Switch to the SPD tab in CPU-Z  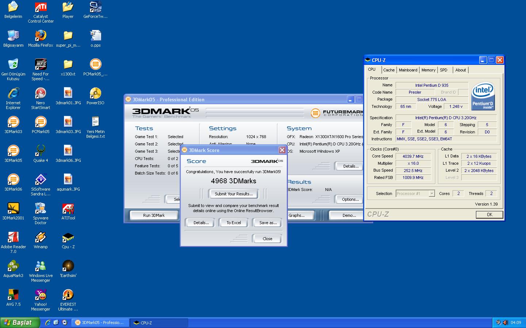[443, 70]
